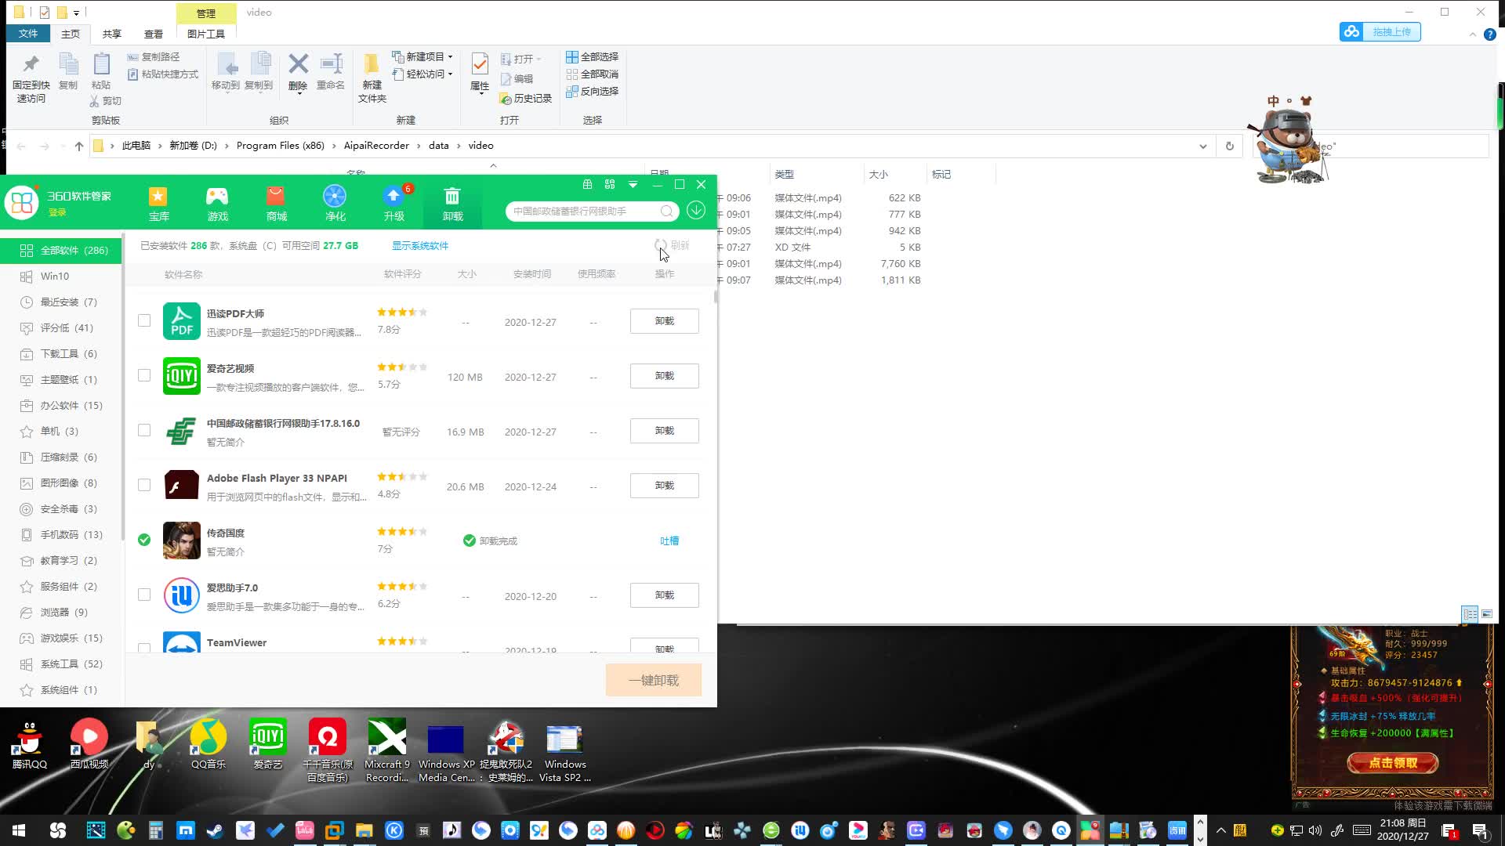Click the download manager arrow circle icon

coord(696,211)
